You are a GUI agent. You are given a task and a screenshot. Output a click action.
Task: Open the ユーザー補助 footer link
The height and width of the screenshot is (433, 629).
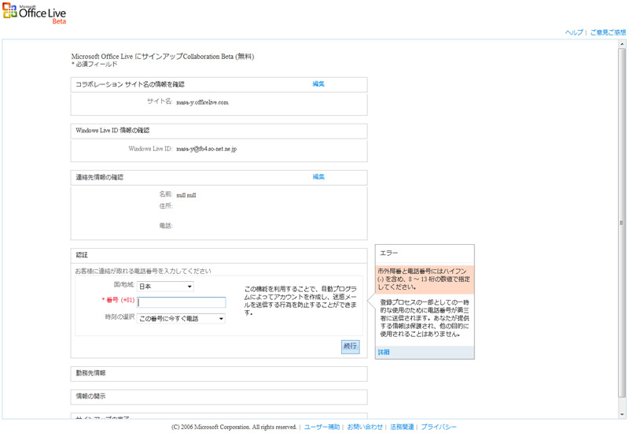coord(322,427)
